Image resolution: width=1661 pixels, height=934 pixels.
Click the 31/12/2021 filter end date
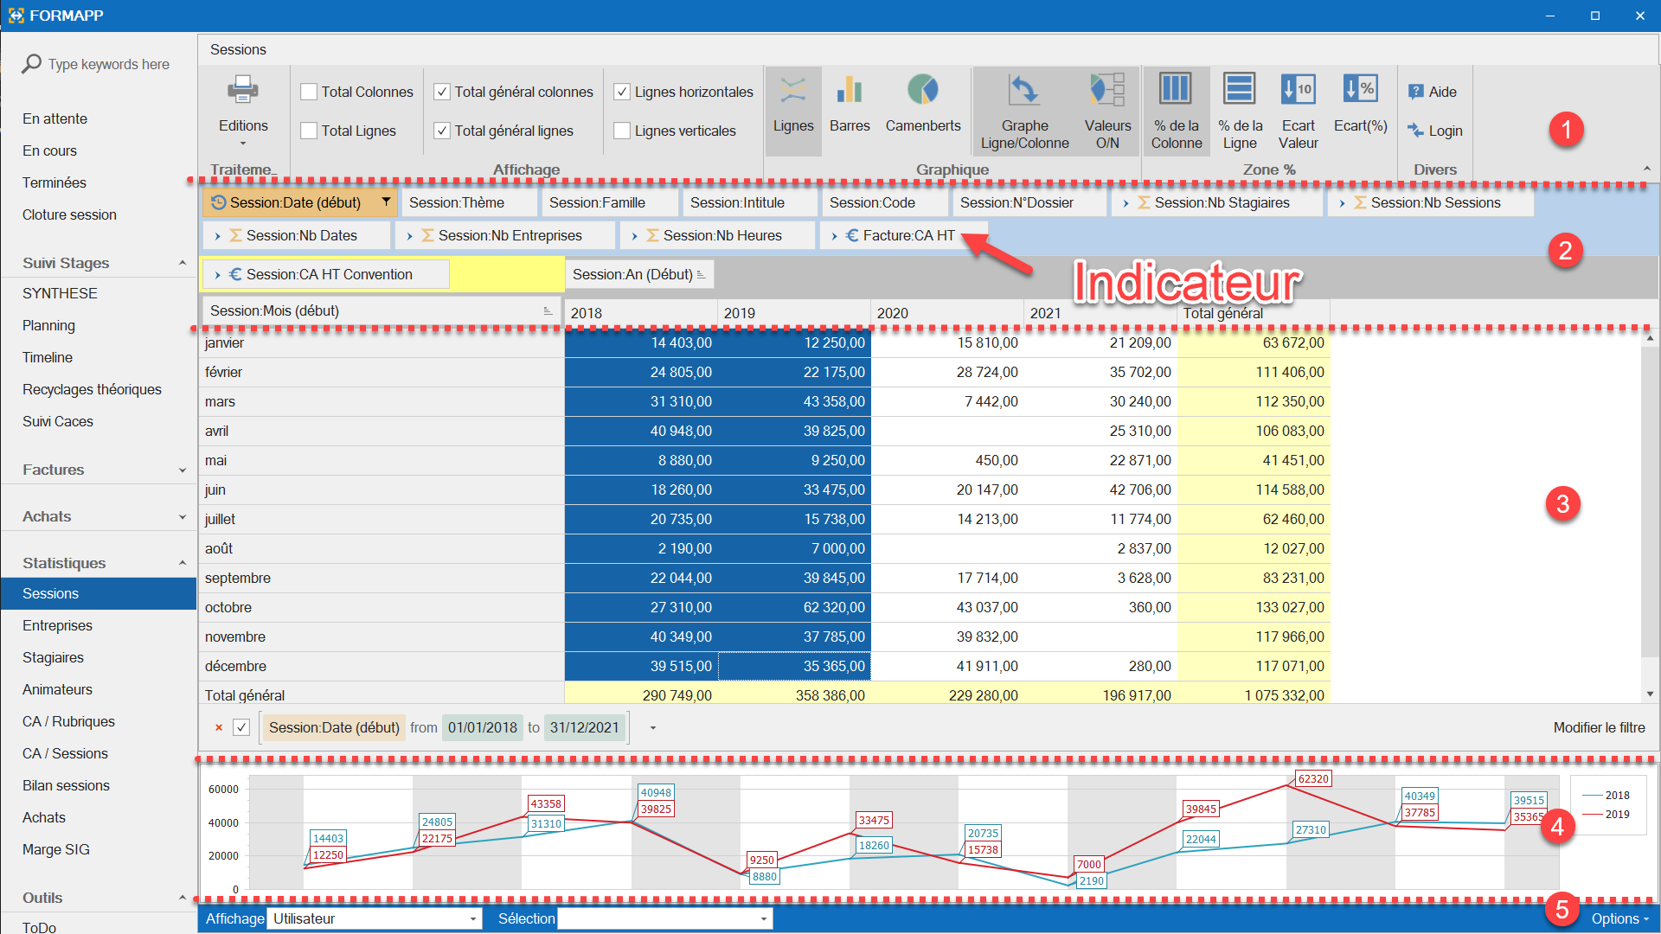(x=585, y=727)
